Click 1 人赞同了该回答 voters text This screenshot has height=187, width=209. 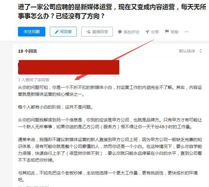34,80
